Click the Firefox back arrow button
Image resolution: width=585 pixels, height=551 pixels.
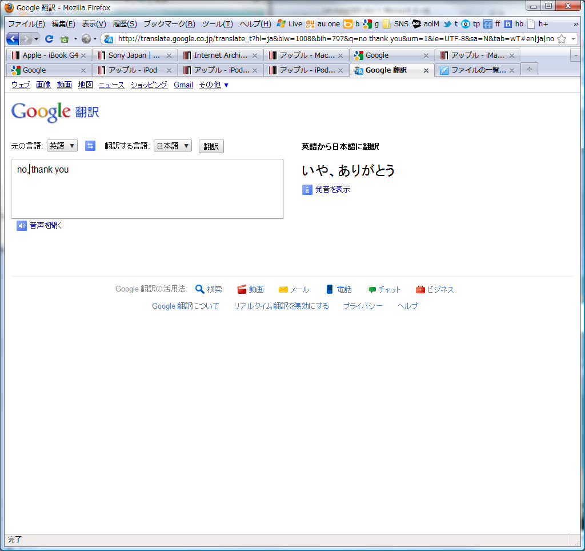[13, 38]
